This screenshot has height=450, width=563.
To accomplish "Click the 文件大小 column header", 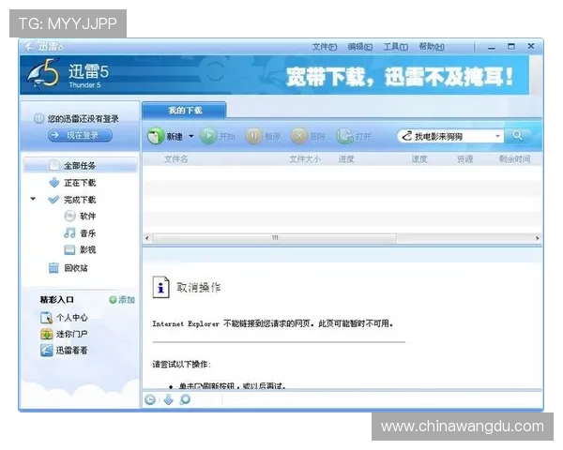I will 305,159.
